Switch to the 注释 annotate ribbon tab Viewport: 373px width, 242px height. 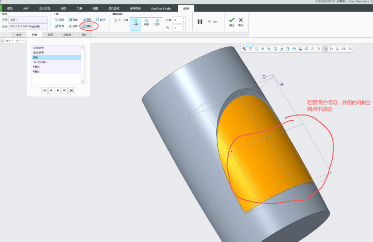[x=63, y=8]
